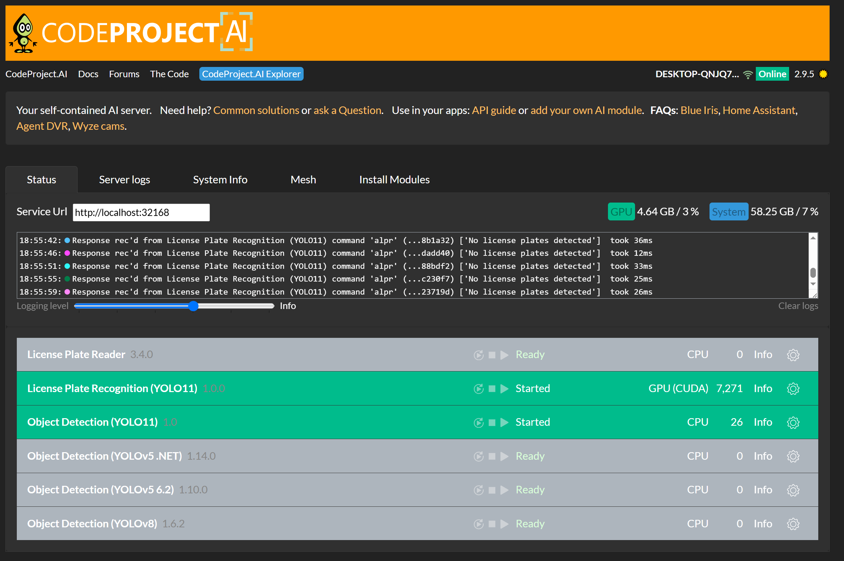The width and height of the screenshot is (844, 561).
Task: Start Object Detection (YOLOv8) module
Action: 504,524
